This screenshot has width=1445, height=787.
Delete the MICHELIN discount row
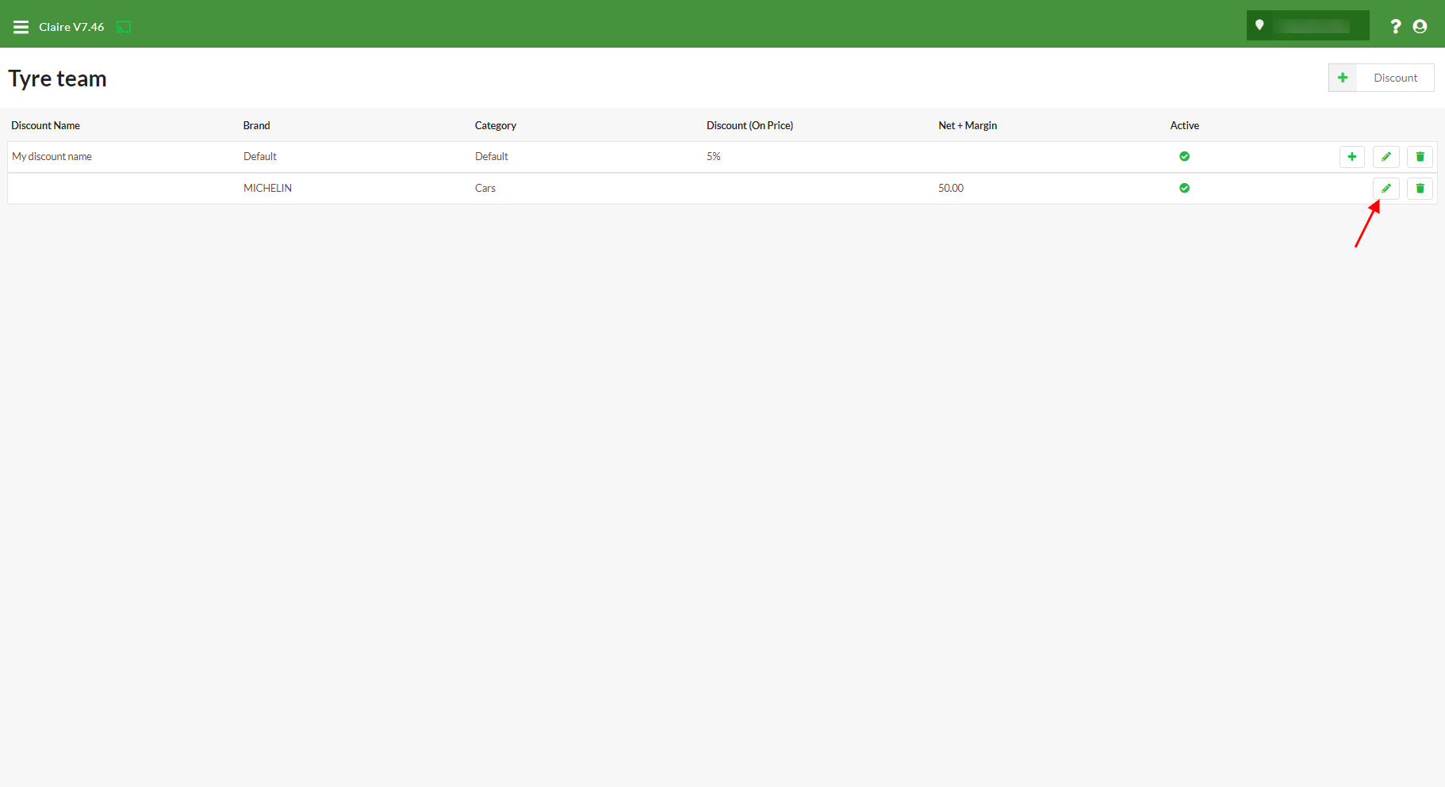1420,189
